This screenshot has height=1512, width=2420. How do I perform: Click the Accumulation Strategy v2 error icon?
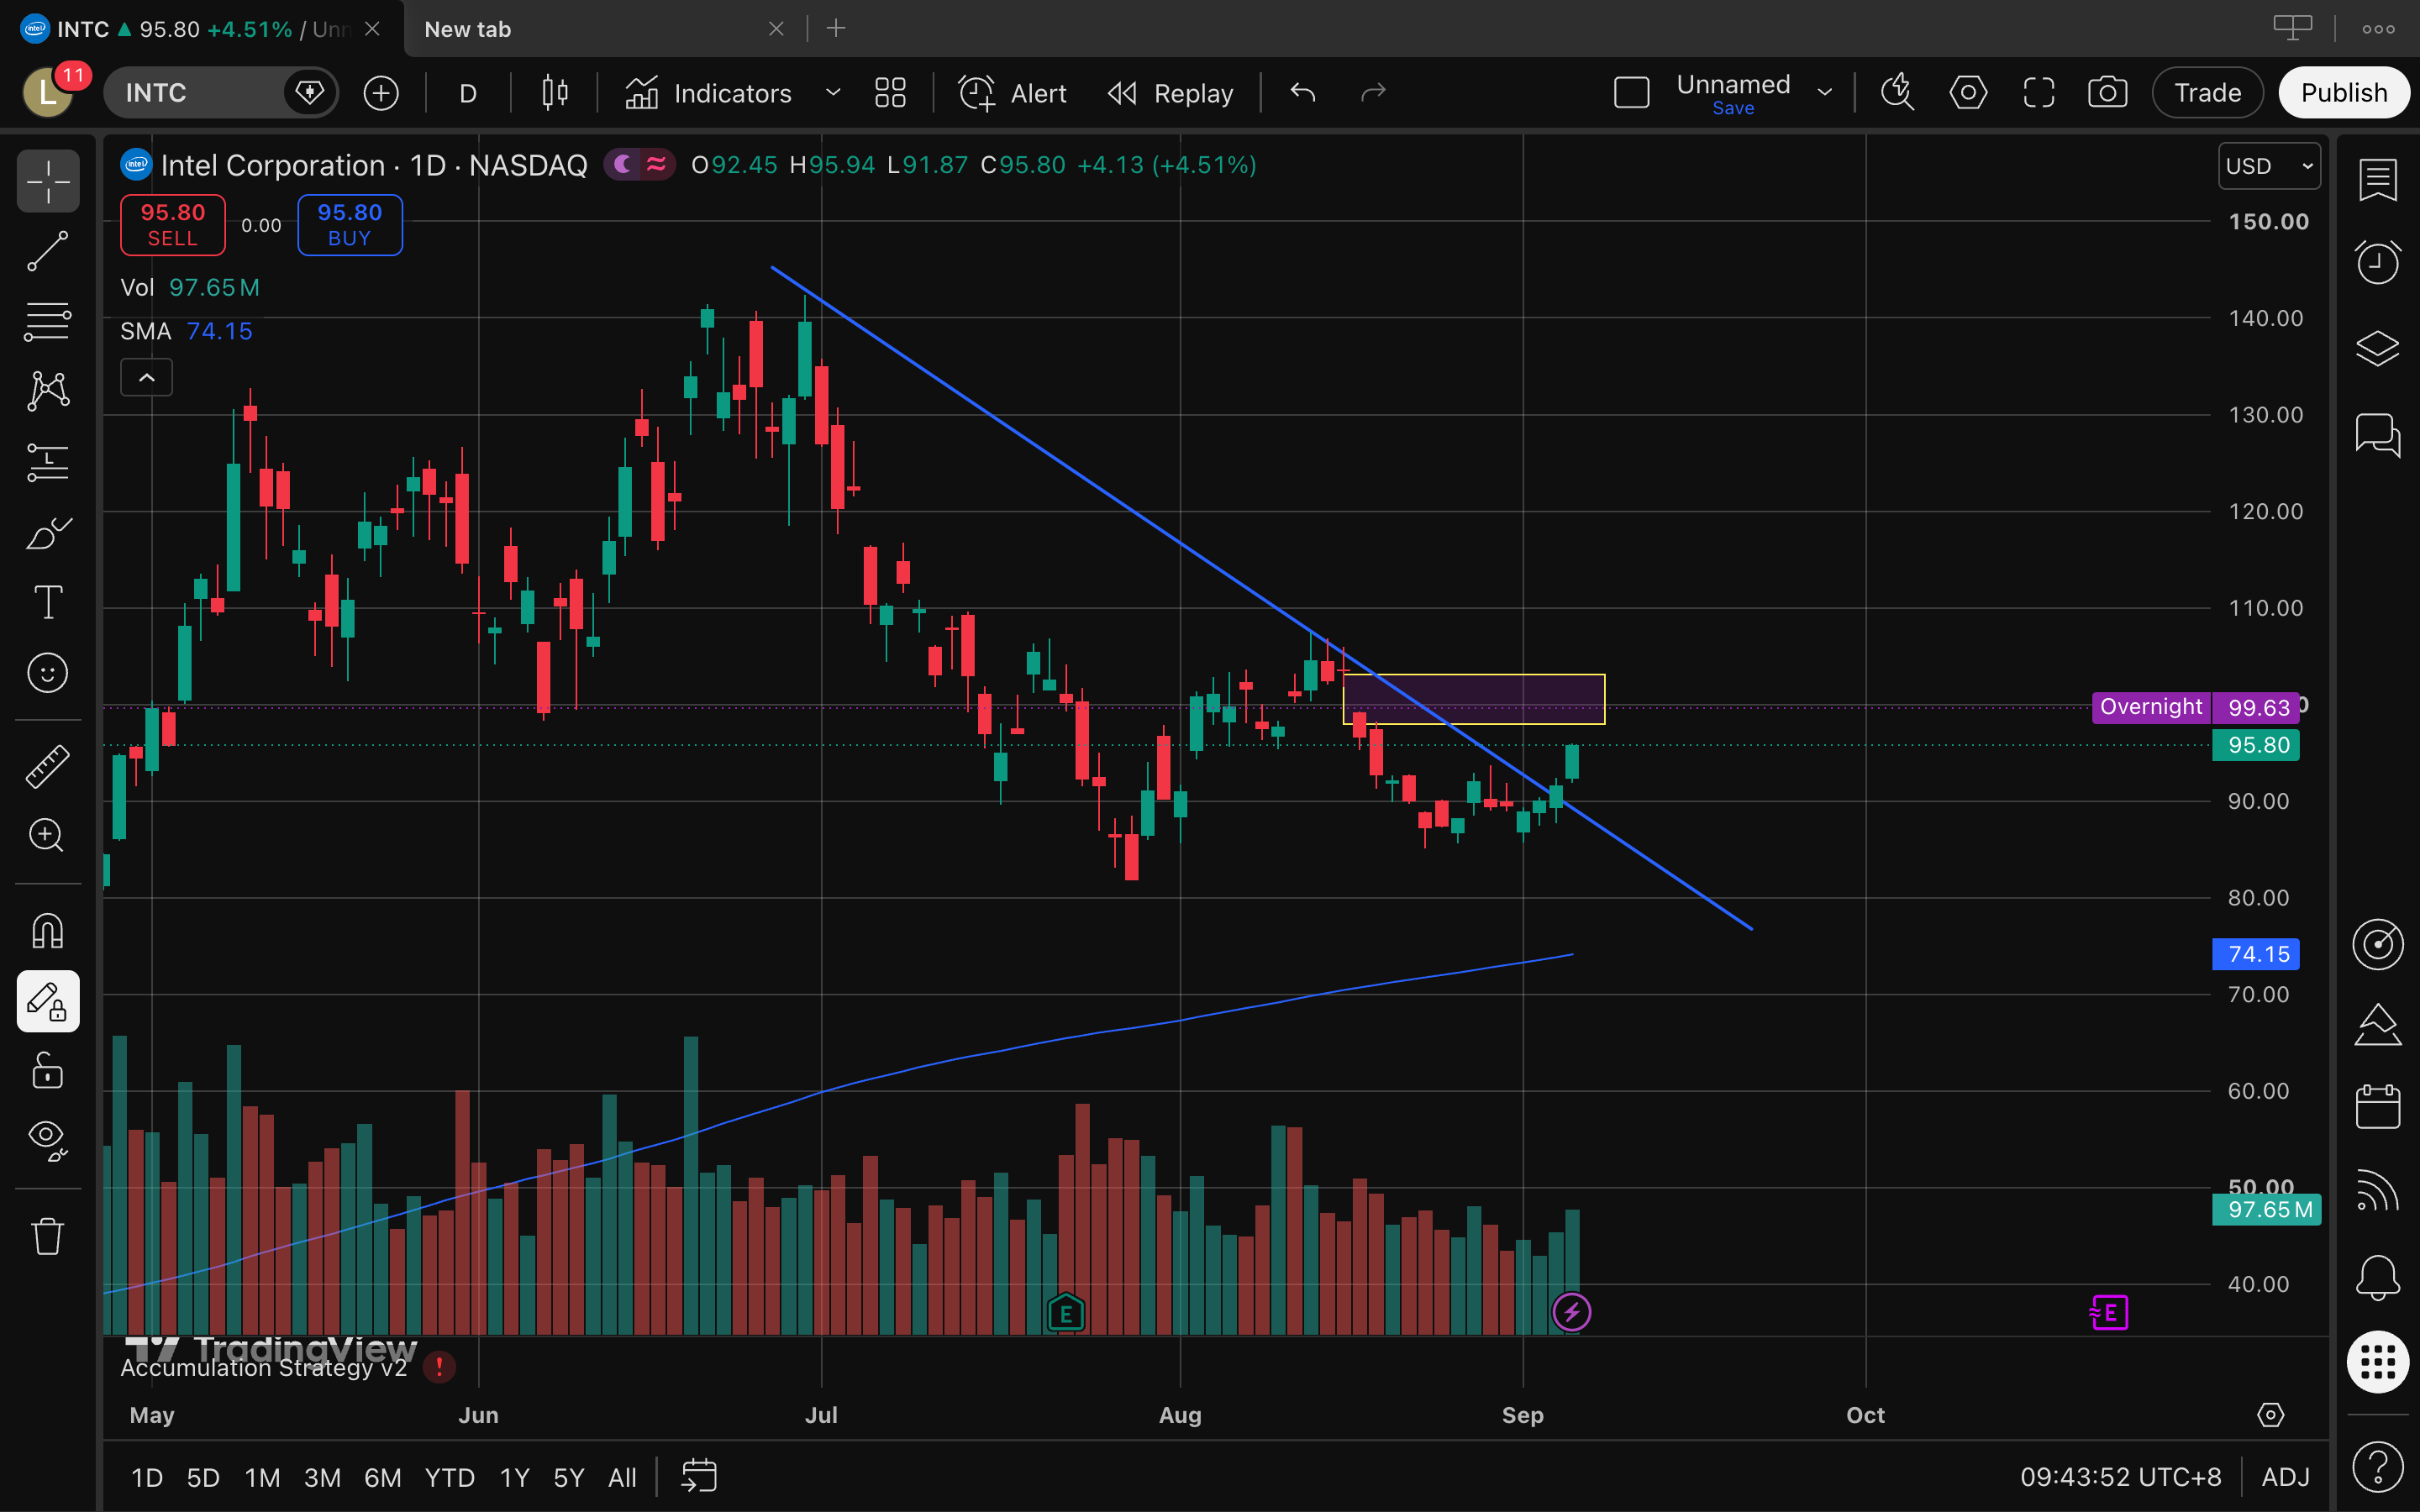(439, 1366)
